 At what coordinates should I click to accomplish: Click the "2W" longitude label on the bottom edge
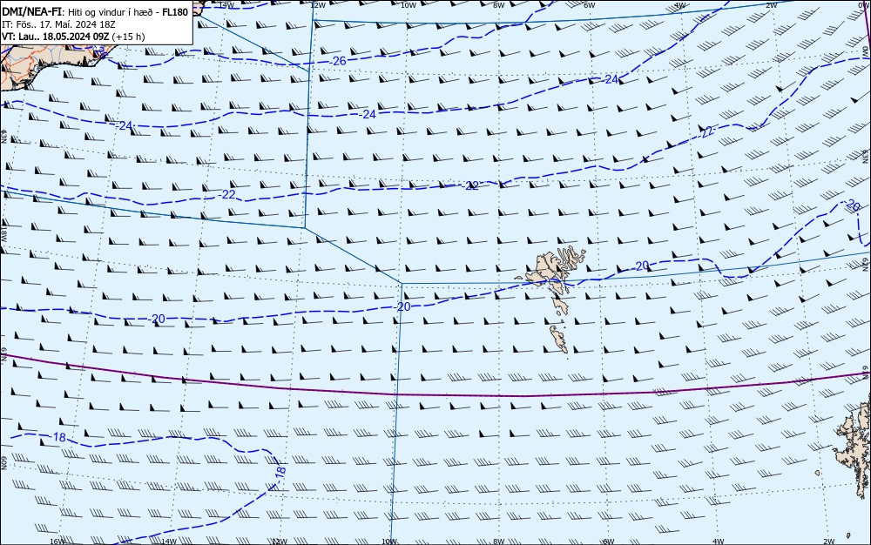829,542
